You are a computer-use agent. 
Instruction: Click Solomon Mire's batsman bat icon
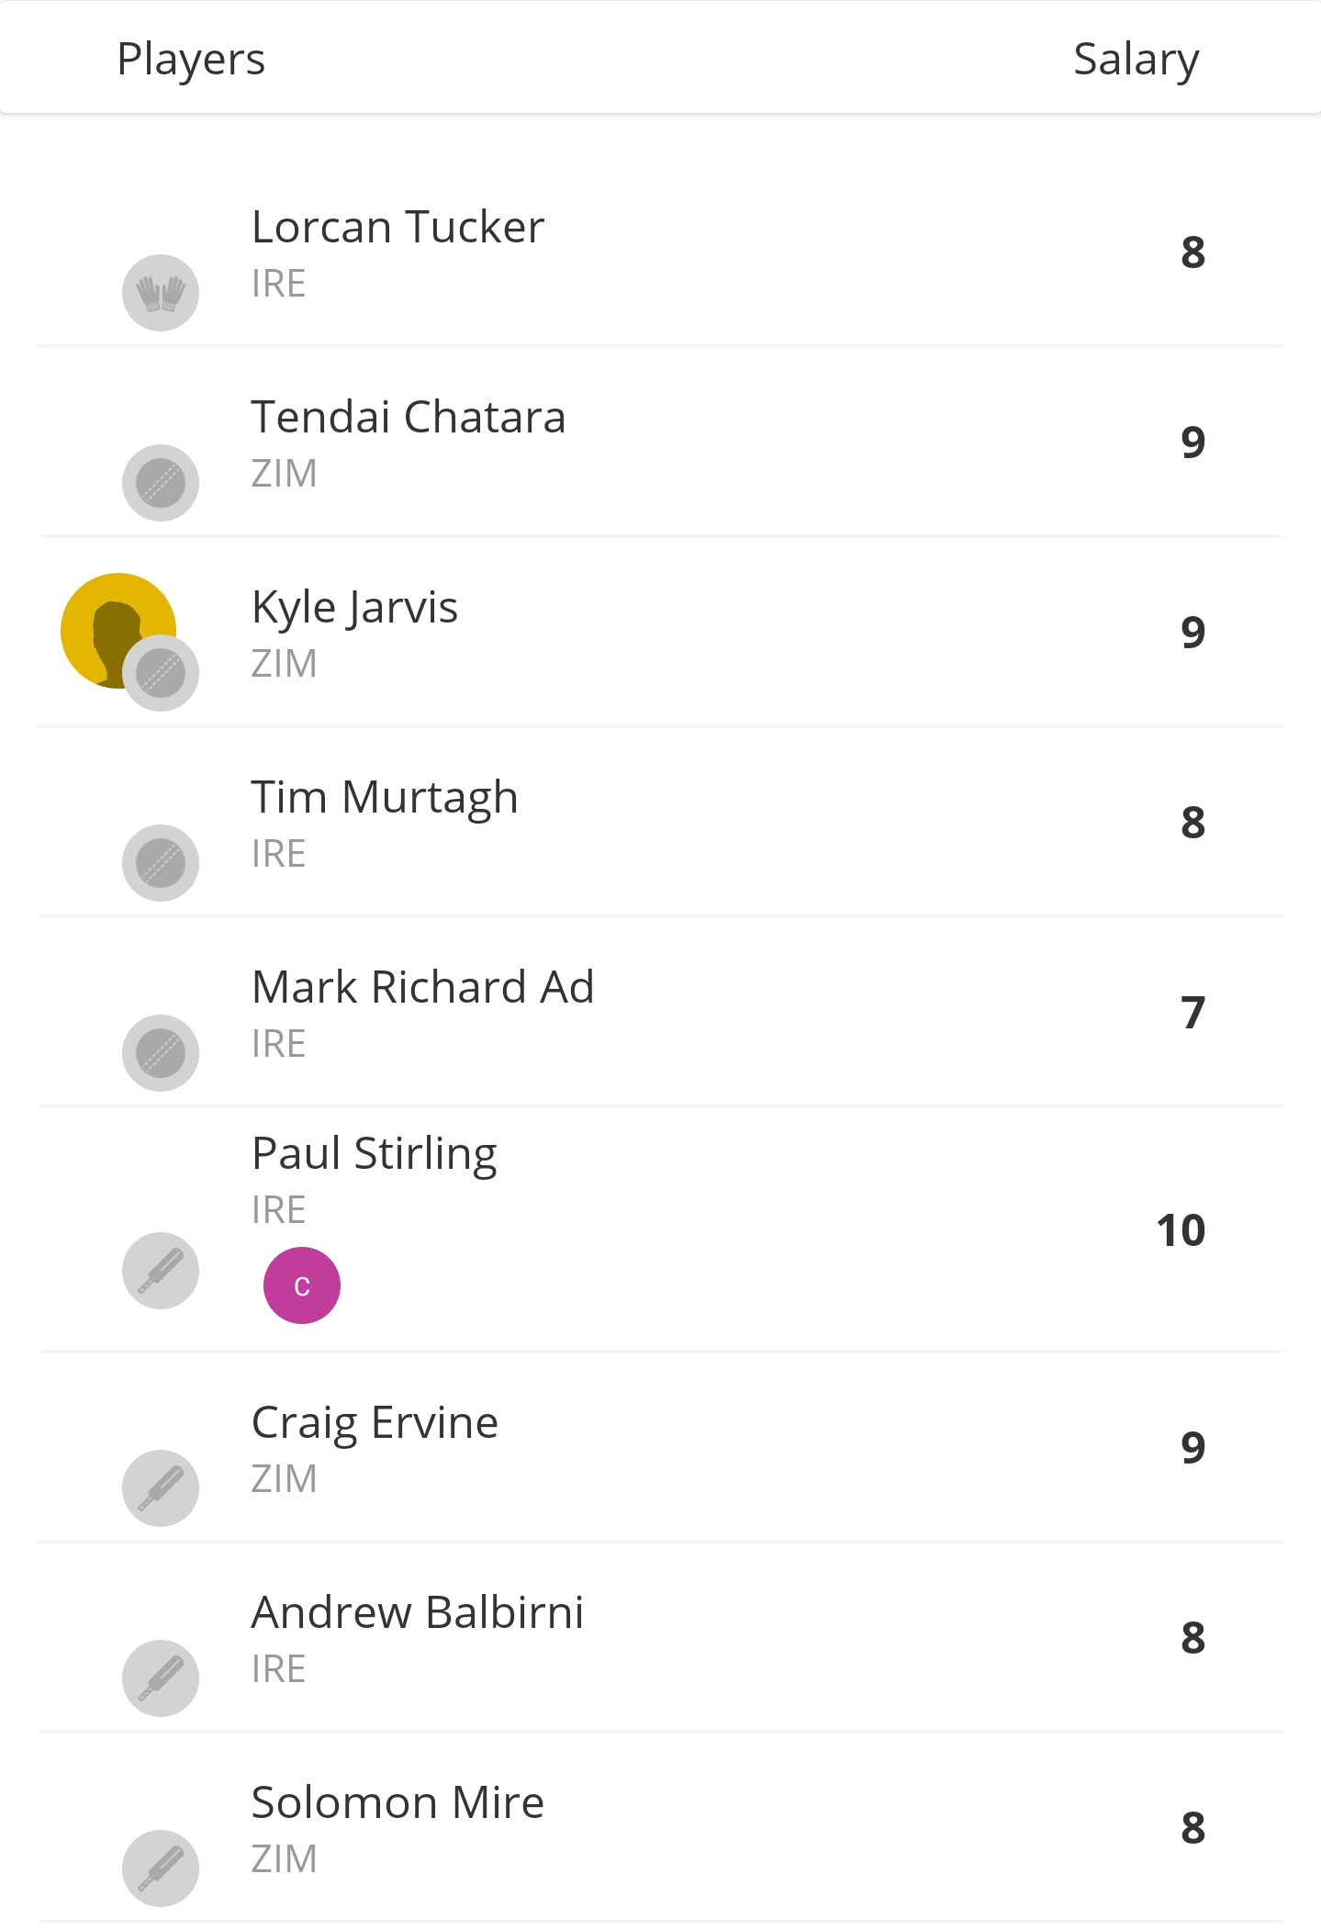click(x=161, y=1868)
